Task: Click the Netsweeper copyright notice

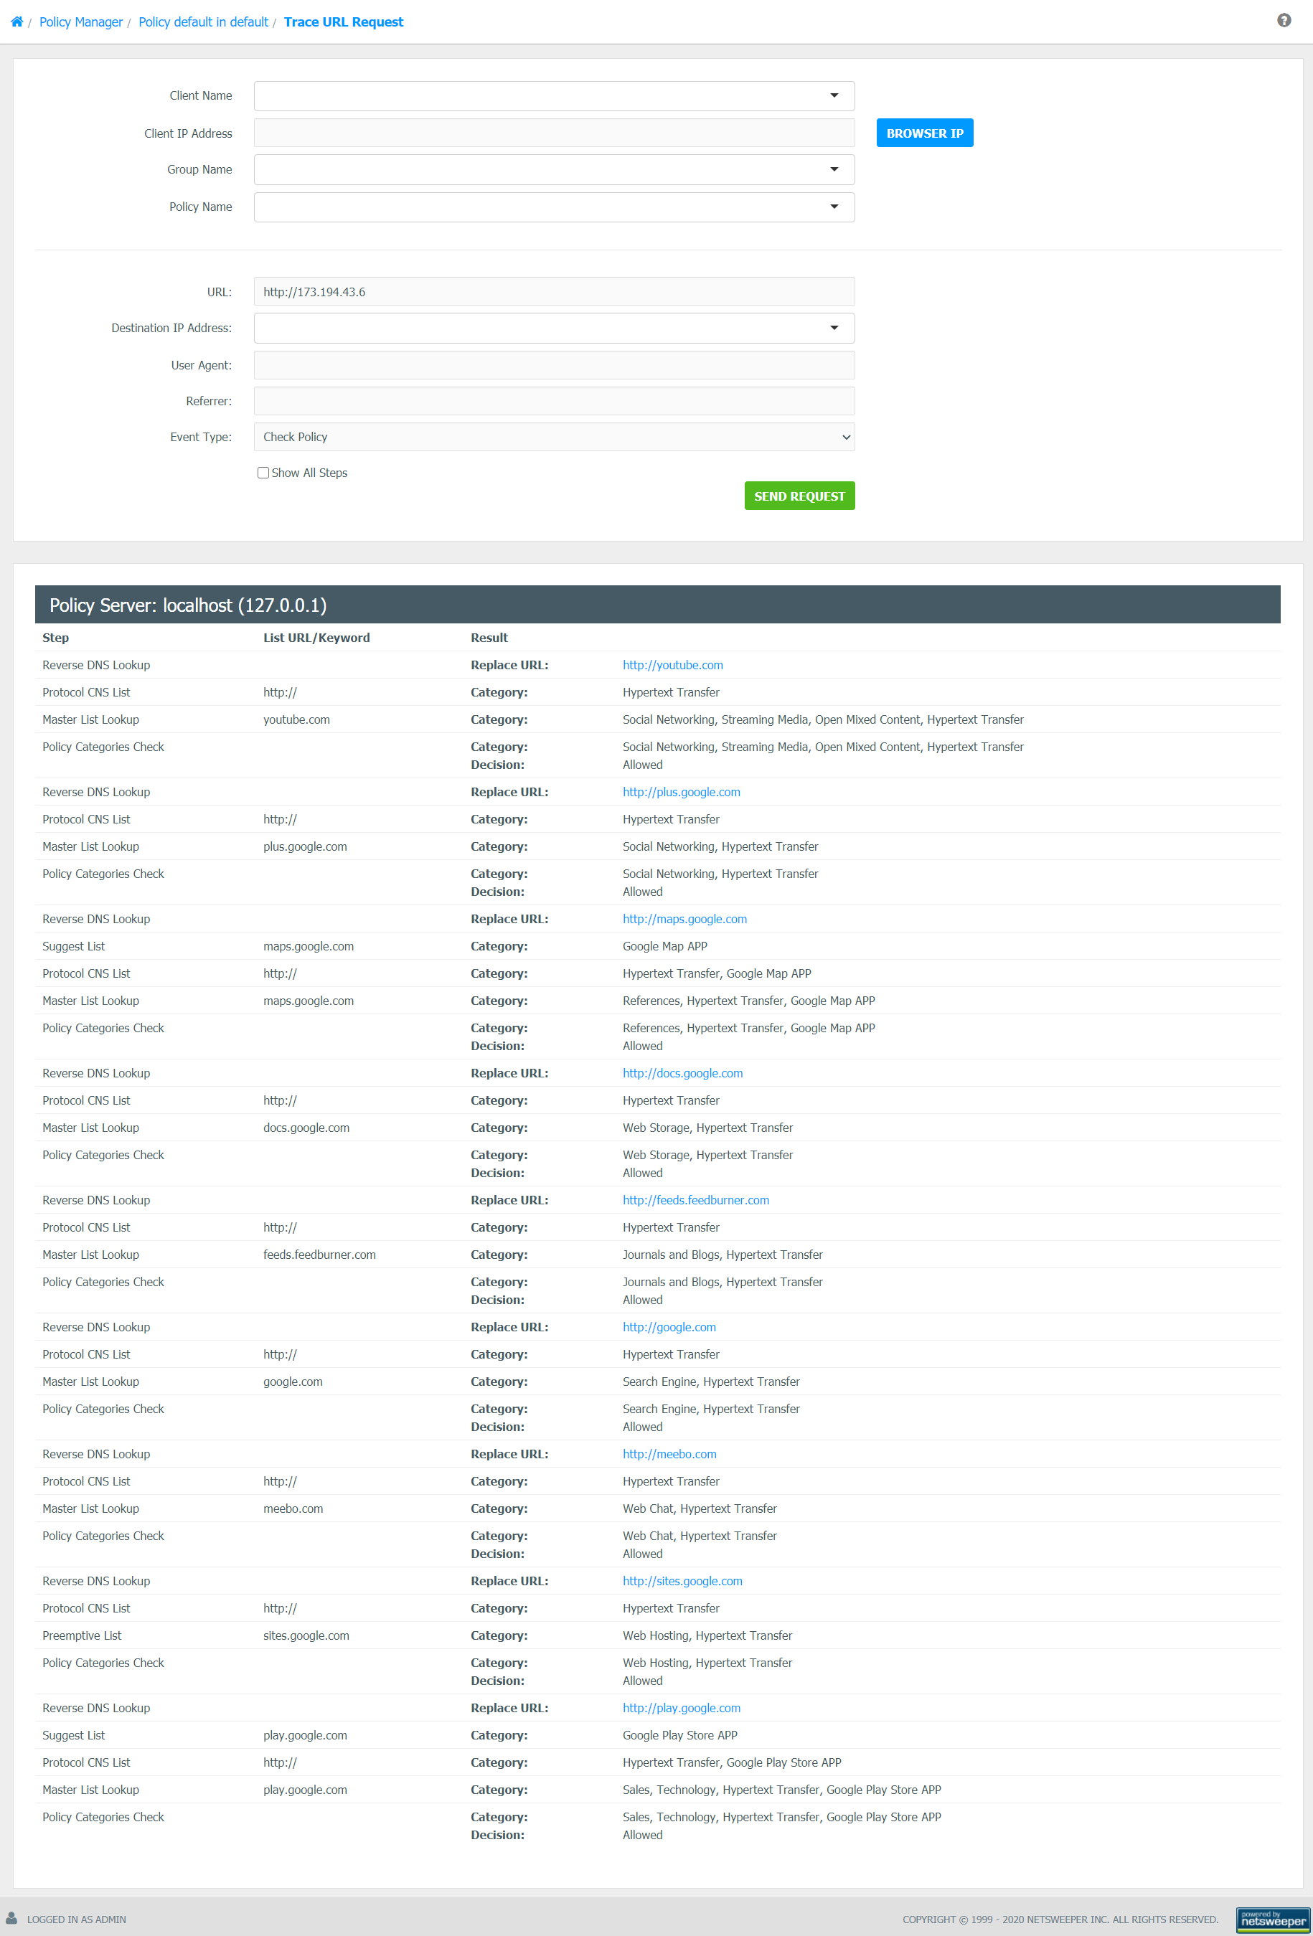Action: coord(1060,1920)
